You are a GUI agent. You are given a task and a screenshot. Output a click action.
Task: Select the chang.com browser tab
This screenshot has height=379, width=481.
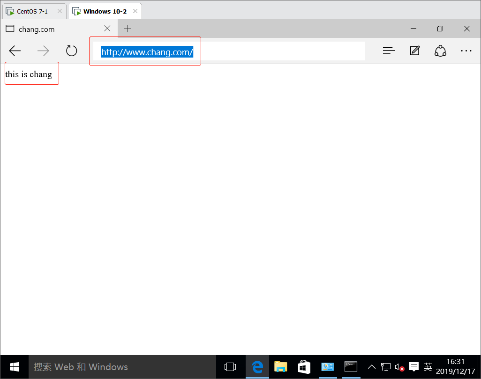[x=59, y=29]
